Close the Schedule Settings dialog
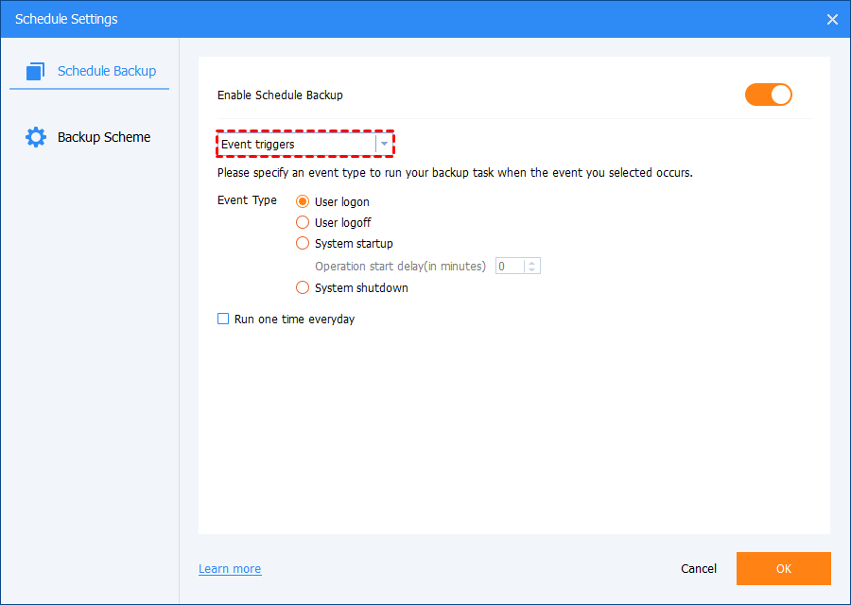 [832, 19]
